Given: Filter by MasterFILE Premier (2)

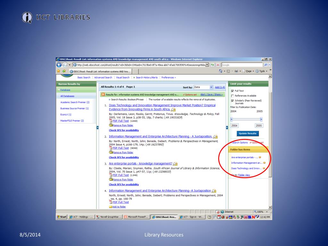Looking at the screenshot, I should click(72, 121).
